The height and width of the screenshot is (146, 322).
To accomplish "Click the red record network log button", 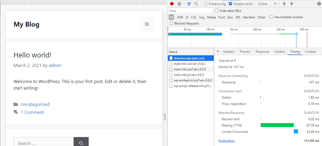I will (x=172, y=4).
